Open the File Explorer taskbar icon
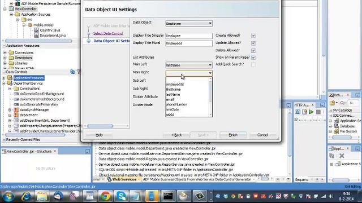Screen dimensions: 362x203 [42, 196]
